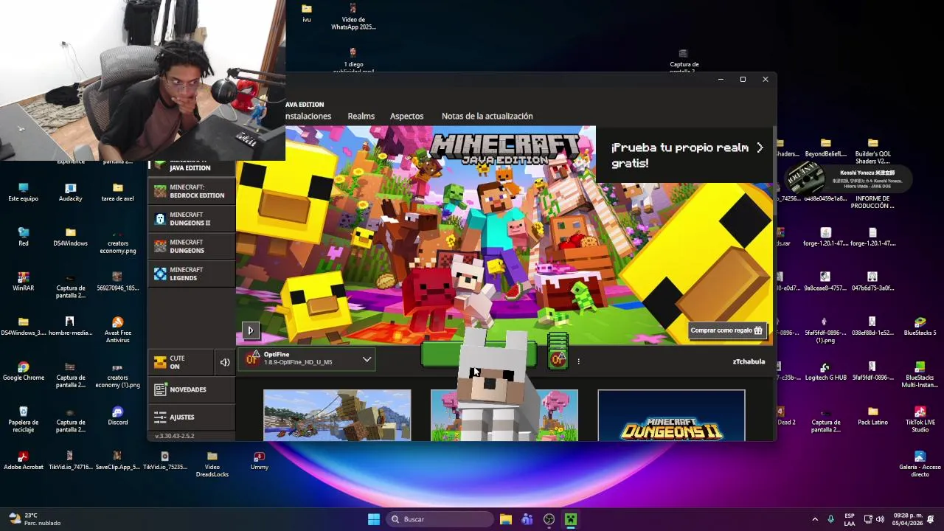Click the taskbar Buscar search field
The image size is (944, 531).
pos(440,519)
